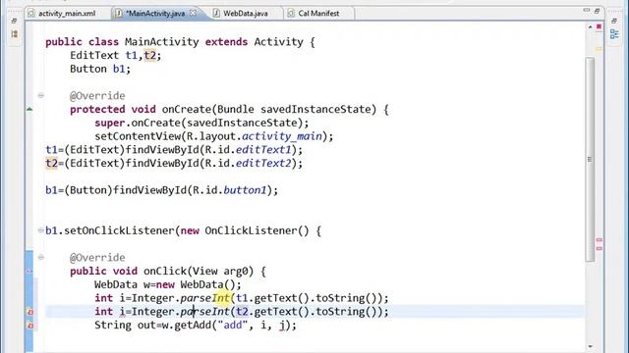Collapse the onCreate method fold marker
This screenshot has width=629, height=353.
click(41, 96)
